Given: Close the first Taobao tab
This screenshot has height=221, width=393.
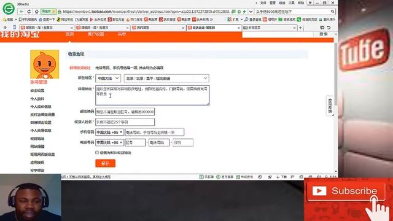Looking at the screenshot, I should [x=72, y=28].
